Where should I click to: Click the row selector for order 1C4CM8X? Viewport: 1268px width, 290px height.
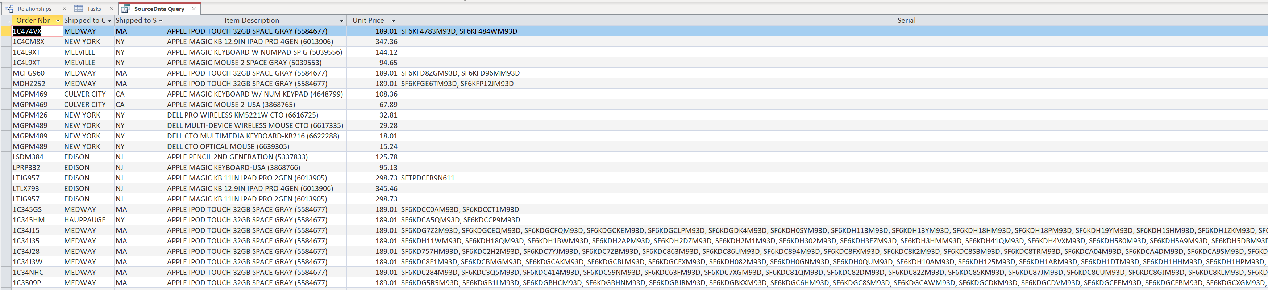point(7,42)
